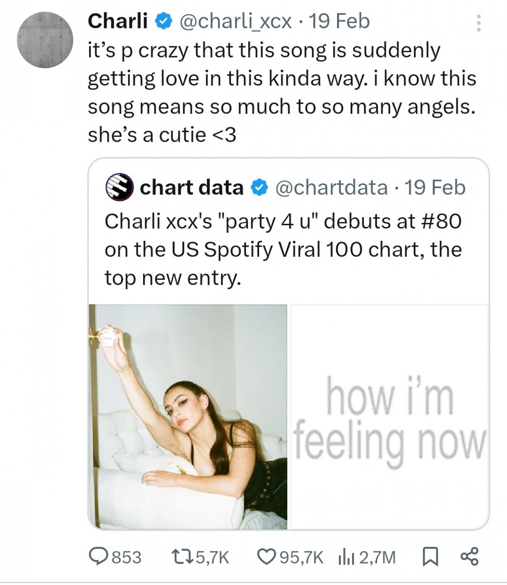Like the tweet with heart icon
Image resolution: width=507 pixels, height=585 pixels.
pyautogui.click(x=266, y=557)
